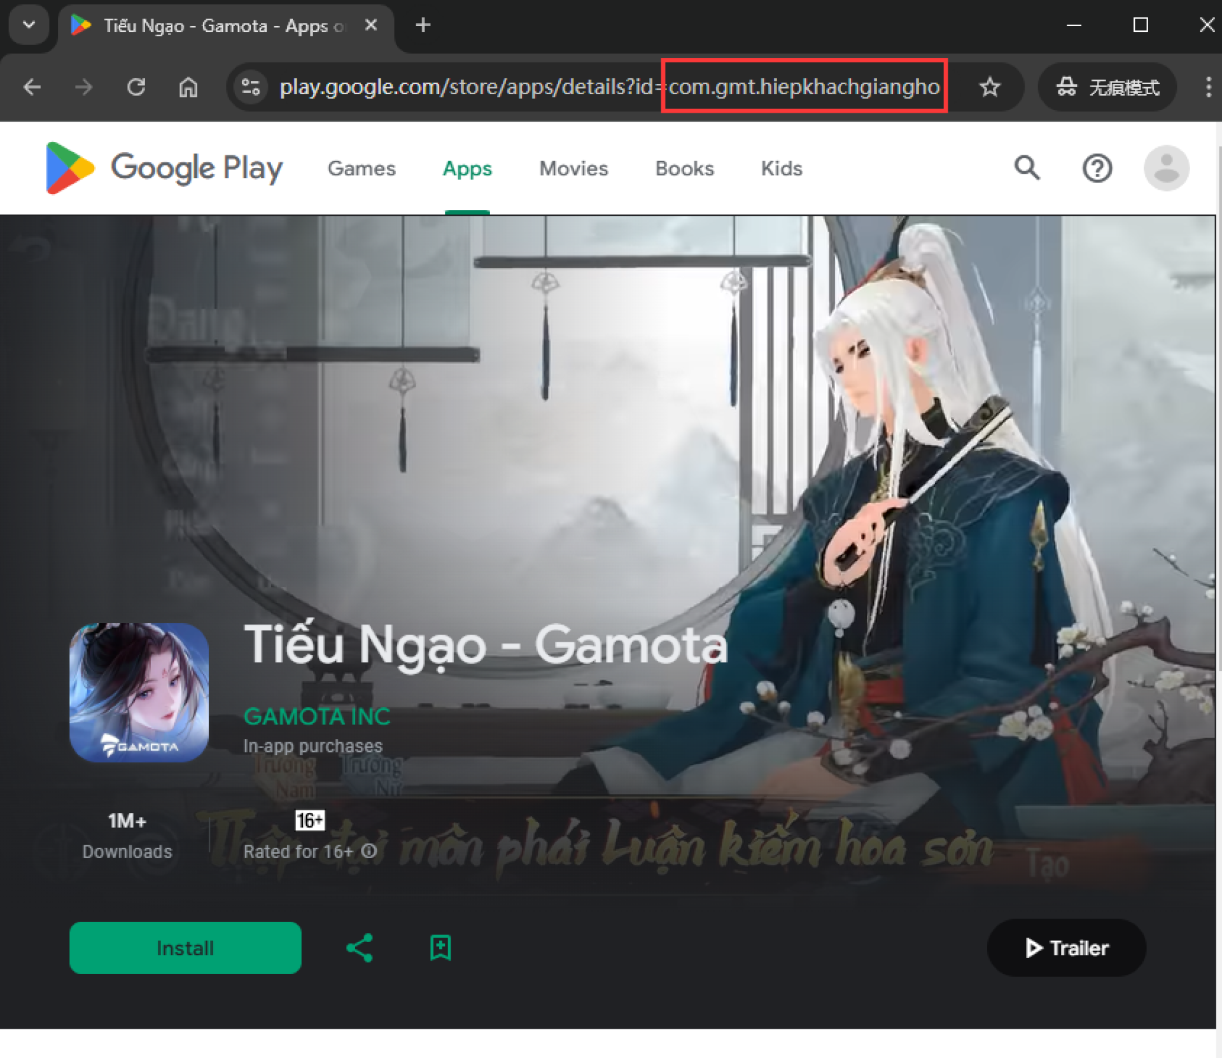
Task: Open the Rated for 16+ info icon
Action: tap(369, 851)
